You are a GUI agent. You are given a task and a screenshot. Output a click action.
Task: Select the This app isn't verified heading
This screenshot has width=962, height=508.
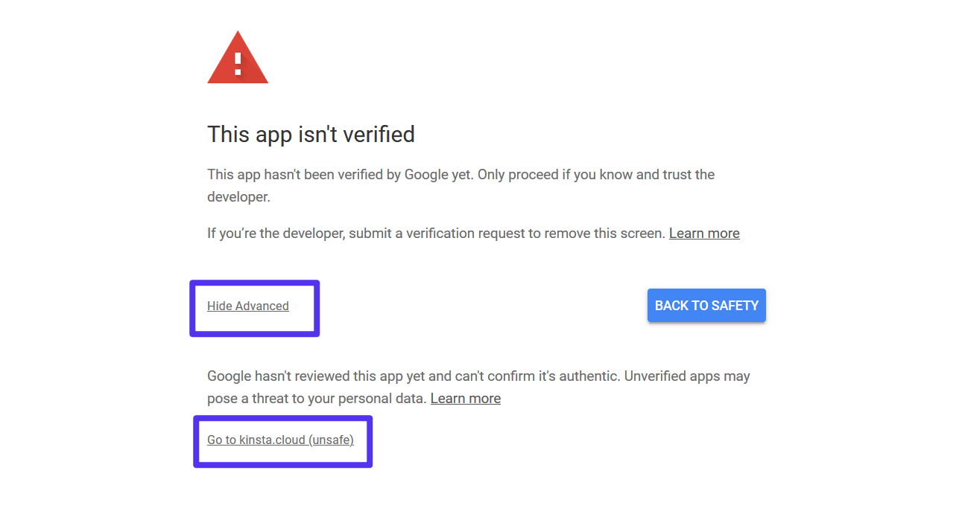click(311, 135)
